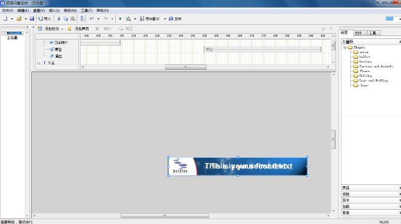Open the export movie dropdown arrow
This screenshot has height=224, width=401.
click(x=165, y=19)
